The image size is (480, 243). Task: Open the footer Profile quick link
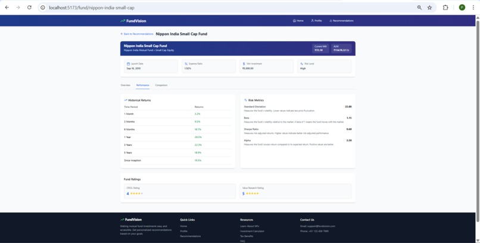[183, 231]
